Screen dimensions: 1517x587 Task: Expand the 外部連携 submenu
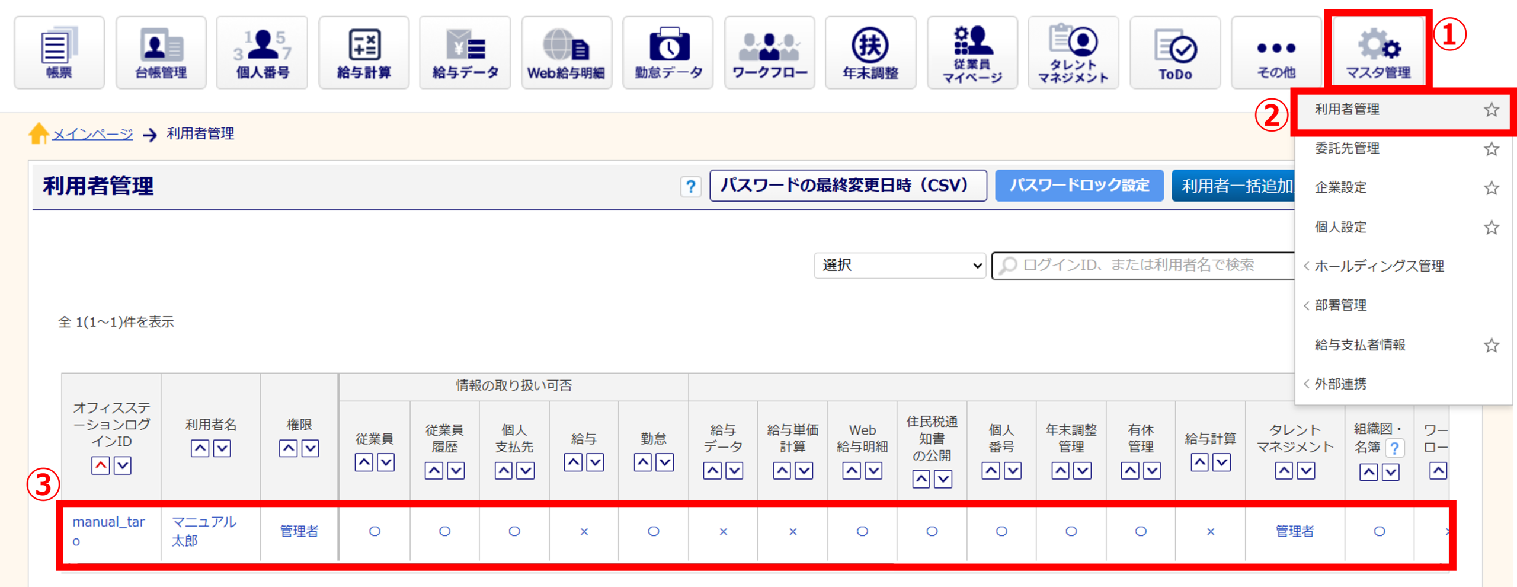pyautogui.click(x=1340, y=384)
